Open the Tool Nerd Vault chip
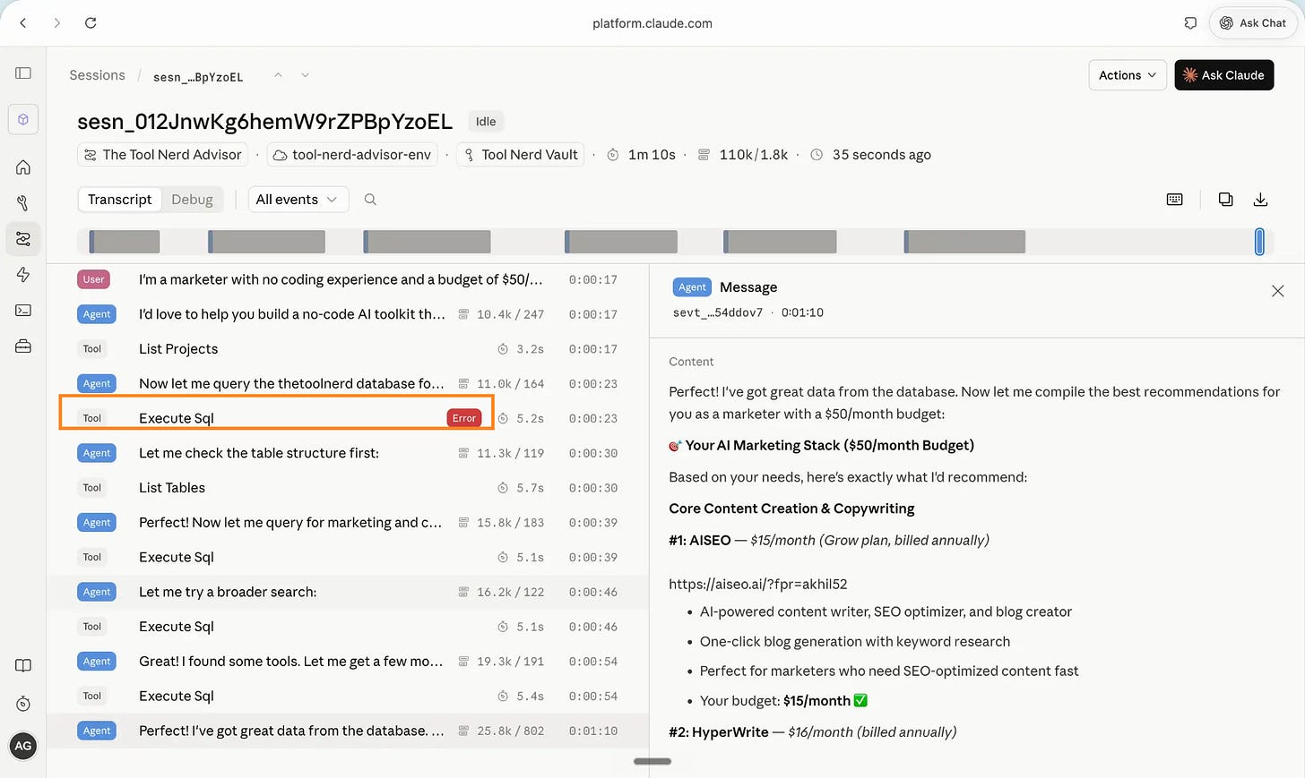Image resolution: width=1305 pixels, height=778 pixels. [521, 155]
